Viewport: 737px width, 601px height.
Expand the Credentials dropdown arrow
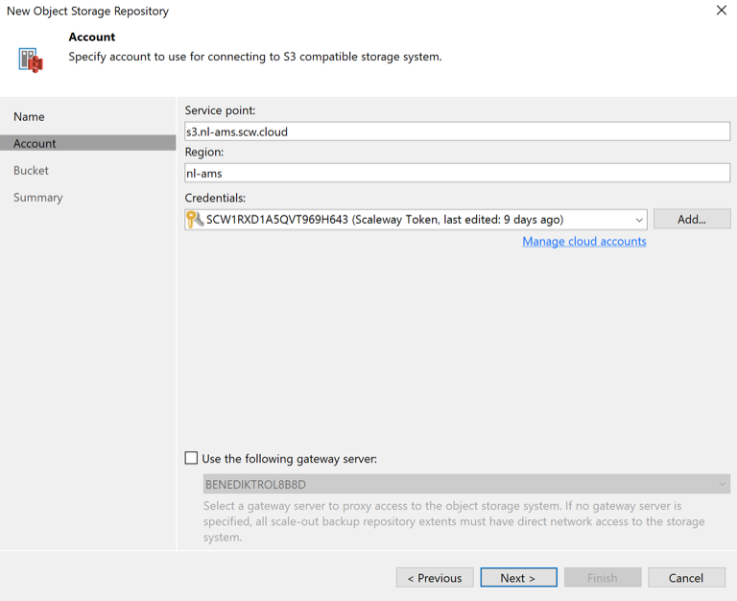pos(638,220)
